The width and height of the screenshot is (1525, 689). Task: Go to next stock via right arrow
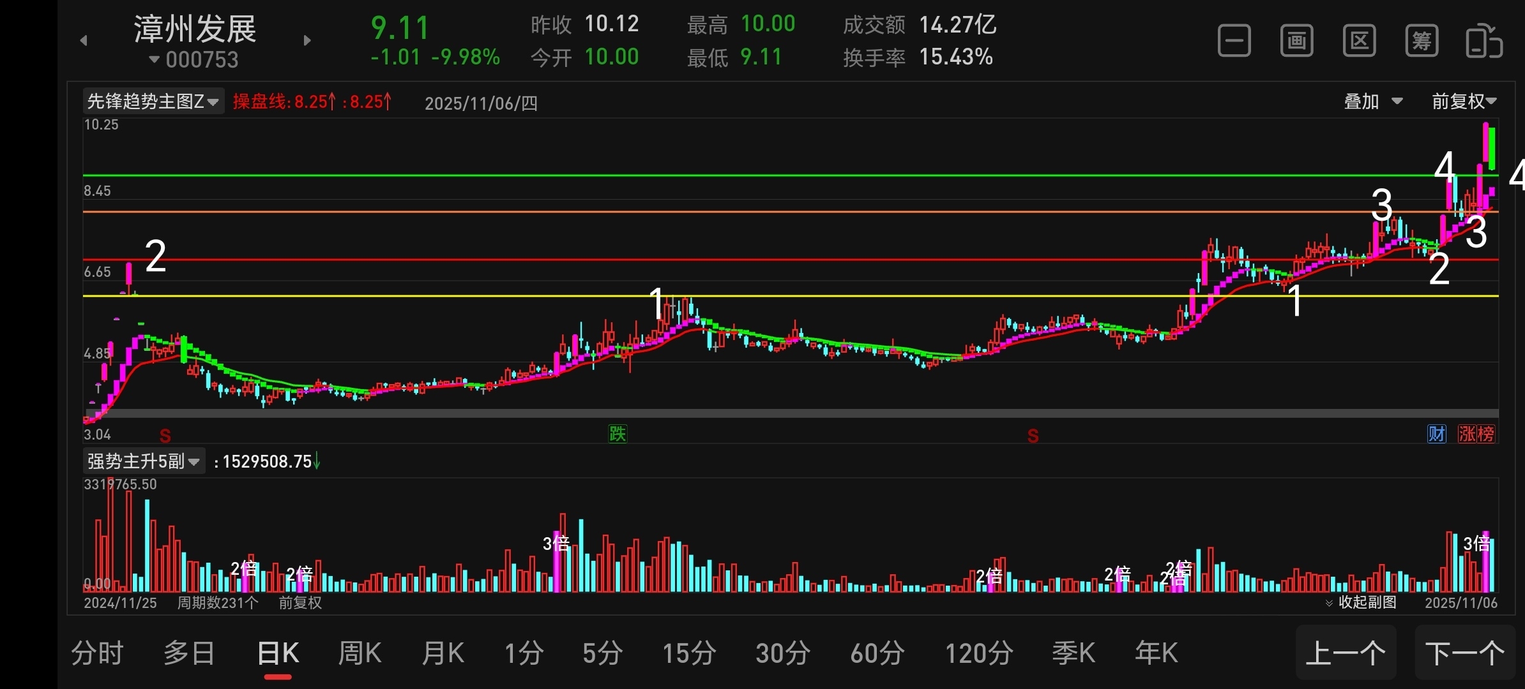point(307,41)
